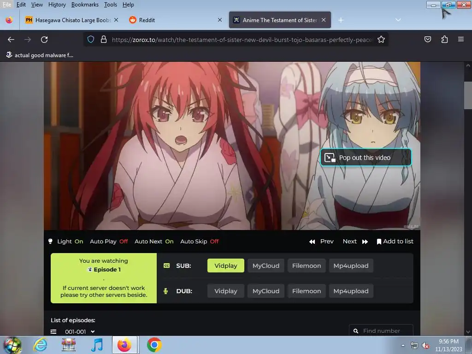Viewport: 472px width, 354px height.
Task: Open the 'actual good malware f...' bookmark
Action: (40, 55)
